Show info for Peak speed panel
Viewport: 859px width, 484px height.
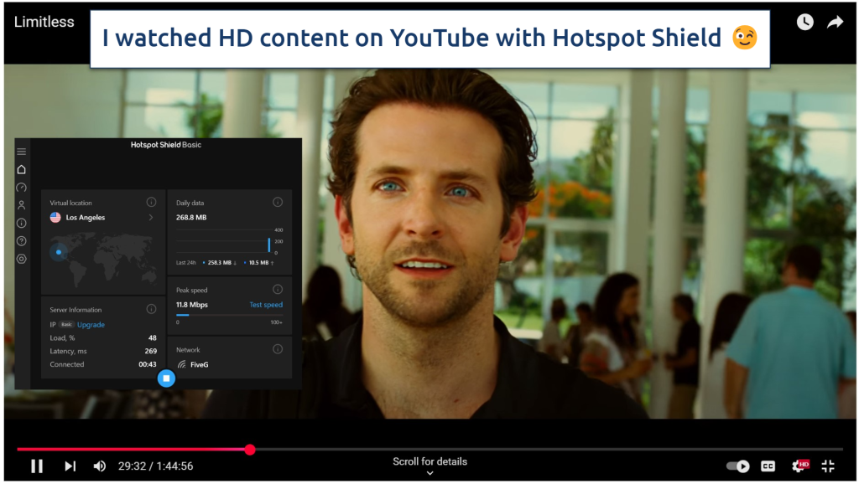(x=278, y=290)
